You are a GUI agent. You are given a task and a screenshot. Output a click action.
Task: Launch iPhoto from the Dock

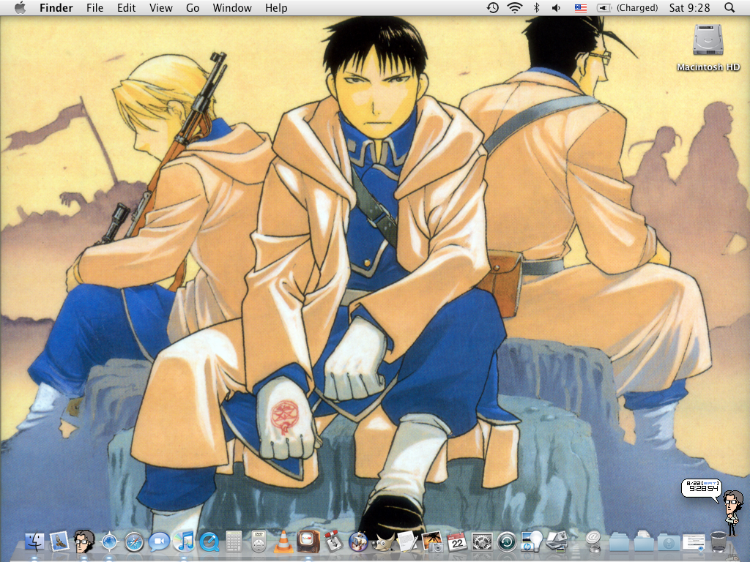(432, 542)
